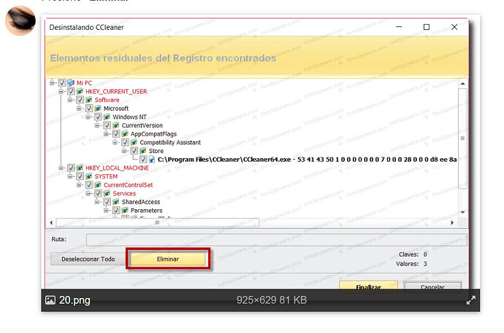Click the horizontal scrollbar left arrow
Viewport: 504px width, 333px height.
click(51, 222)
